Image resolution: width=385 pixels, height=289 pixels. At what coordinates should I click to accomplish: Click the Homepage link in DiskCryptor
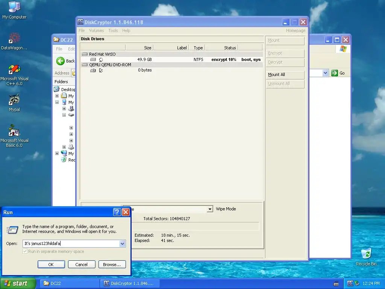(x=296, y=30)
